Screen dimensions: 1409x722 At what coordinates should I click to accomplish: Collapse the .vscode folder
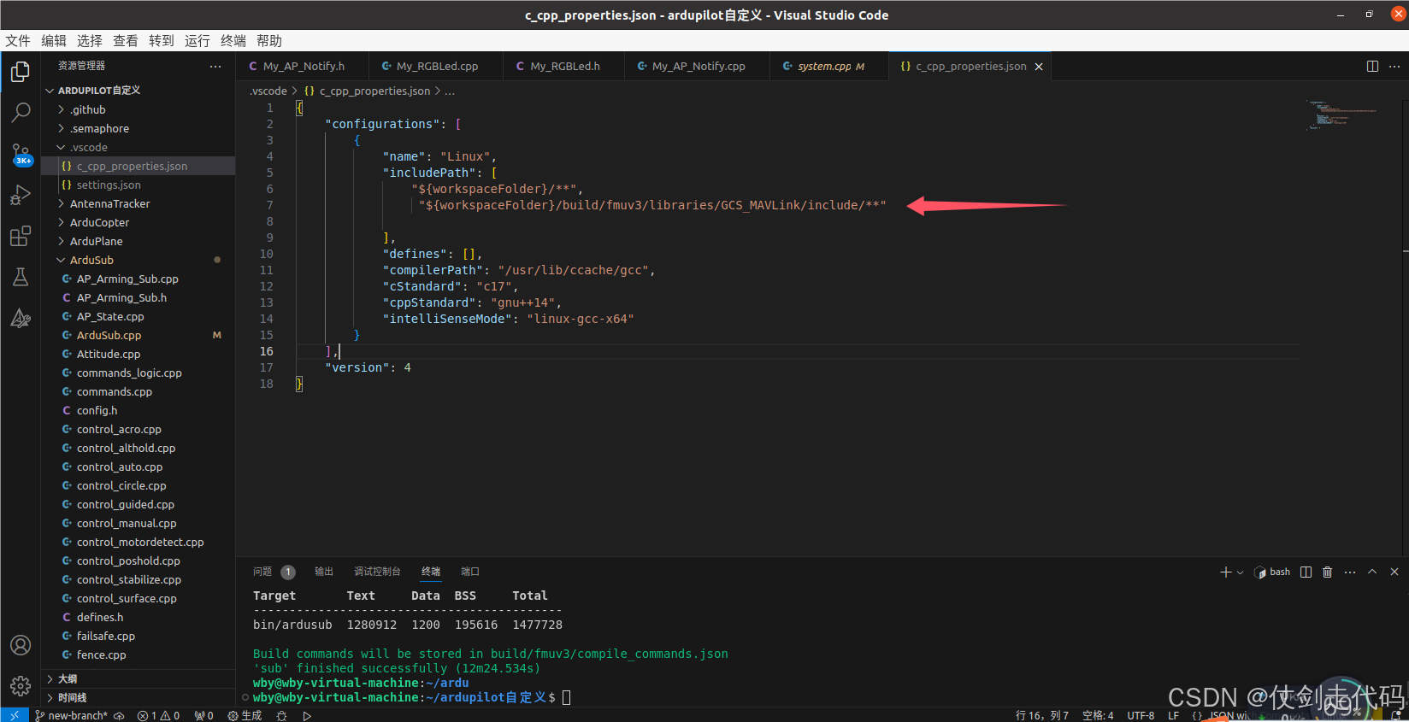click(x=138, y=147)
